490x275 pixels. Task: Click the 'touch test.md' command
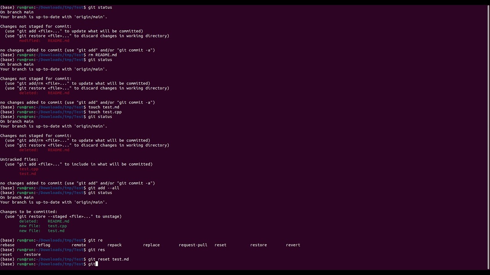pos(104,107)
